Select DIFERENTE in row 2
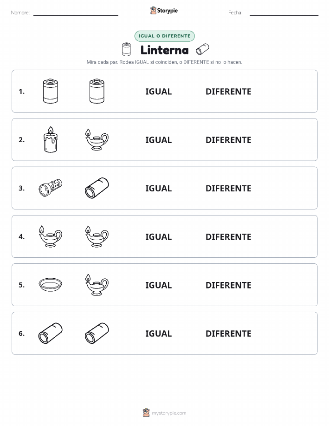The width and height of the screenshot is (329, 426). (x=228, y=140)
